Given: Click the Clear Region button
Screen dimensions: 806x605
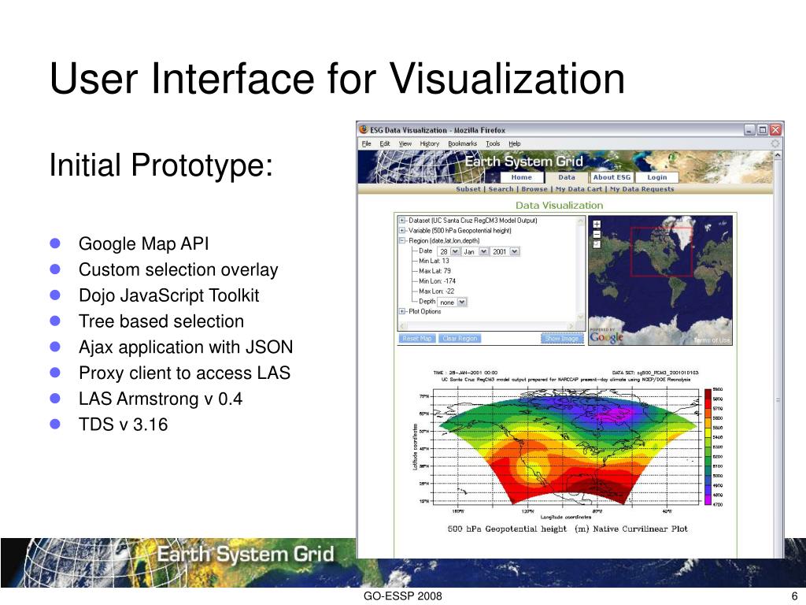Looking at the screenshot, I should [460, 338].
